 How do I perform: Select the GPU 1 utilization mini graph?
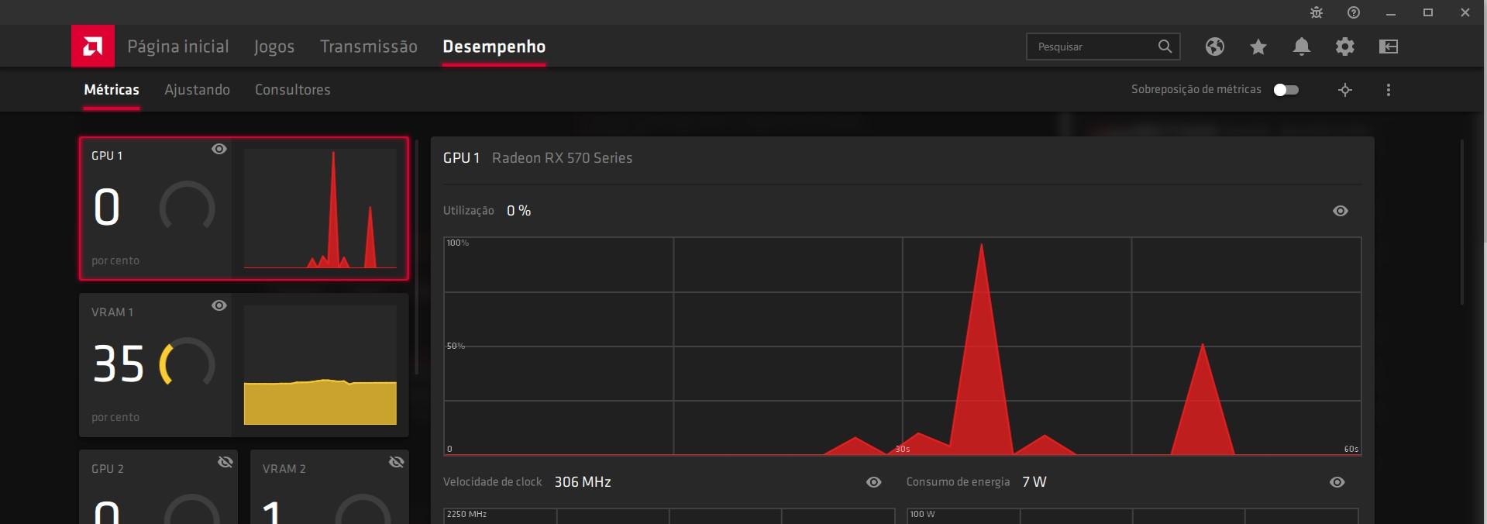coord(320,209)
